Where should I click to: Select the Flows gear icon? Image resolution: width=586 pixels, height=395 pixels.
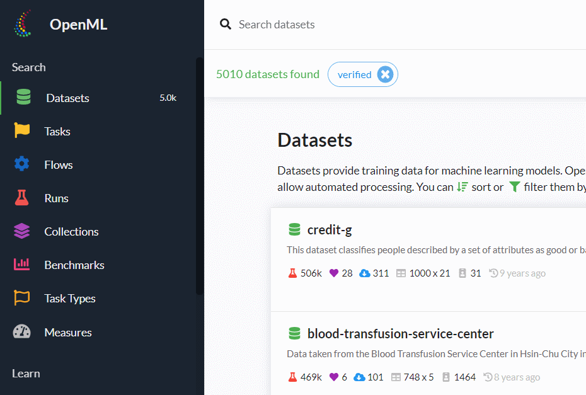point(22,164)
